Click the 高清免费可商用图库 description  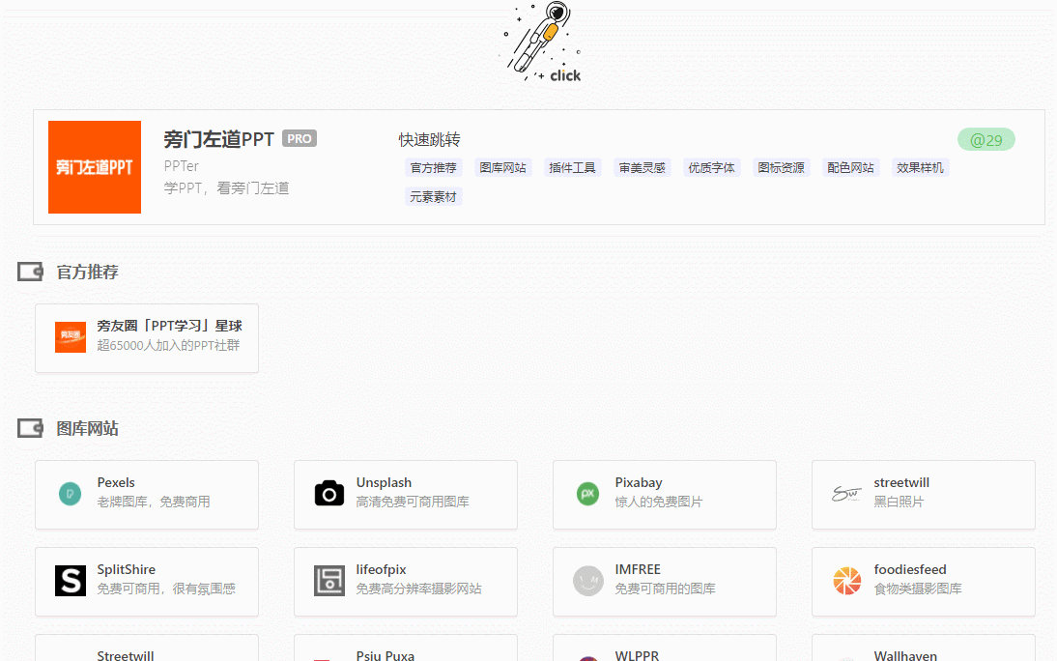point(413,502)
